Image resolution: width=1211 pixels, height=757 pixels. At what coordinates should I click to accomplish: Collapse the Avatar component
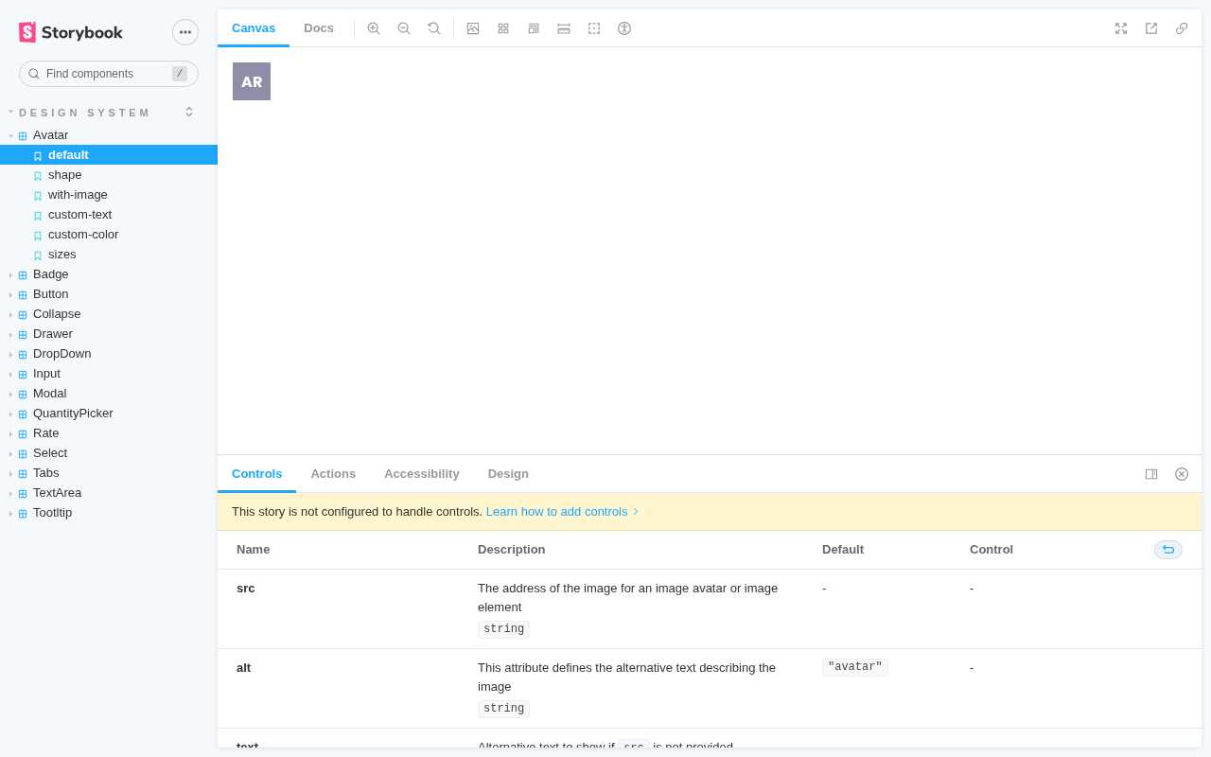coord(50,135)
